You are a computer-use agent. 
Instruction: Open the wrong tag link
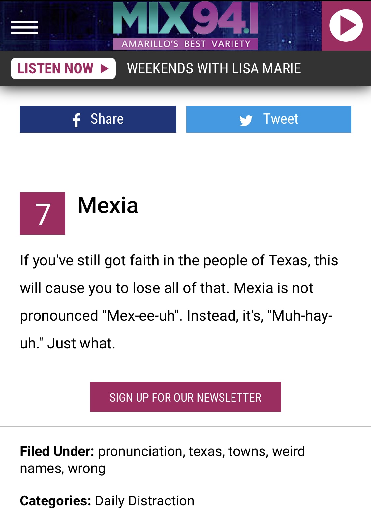(86, 468)
